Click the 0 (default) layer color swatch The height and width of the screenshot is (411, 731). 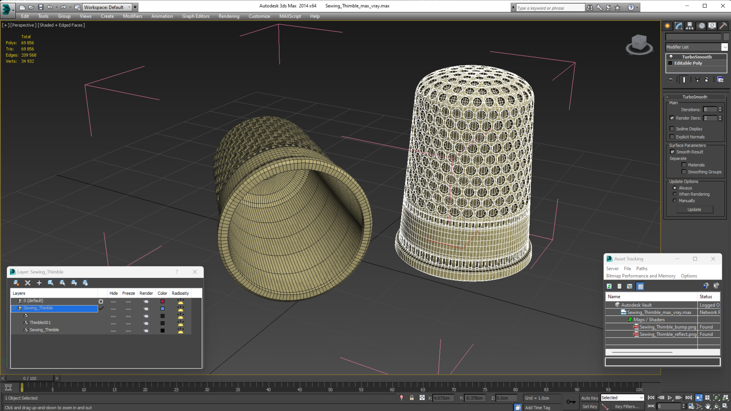pyautogui.click(x=162, y=301)
